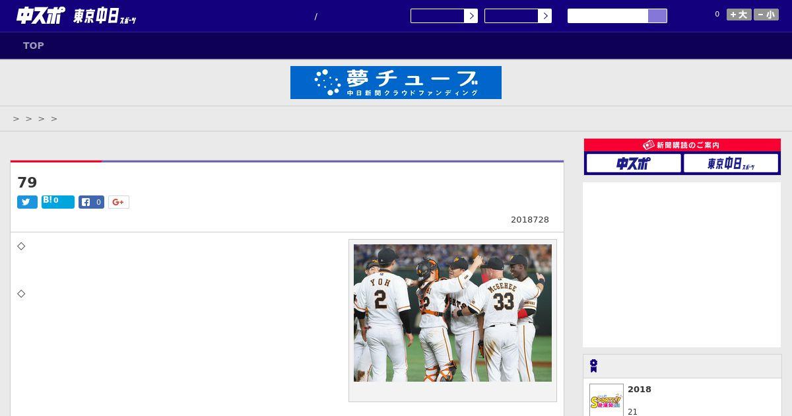The width and height of the screenshot is (792, 416).
Task: Expand the second header dropdown arrow
Action: pyautogui.click(x=544, y=16)
